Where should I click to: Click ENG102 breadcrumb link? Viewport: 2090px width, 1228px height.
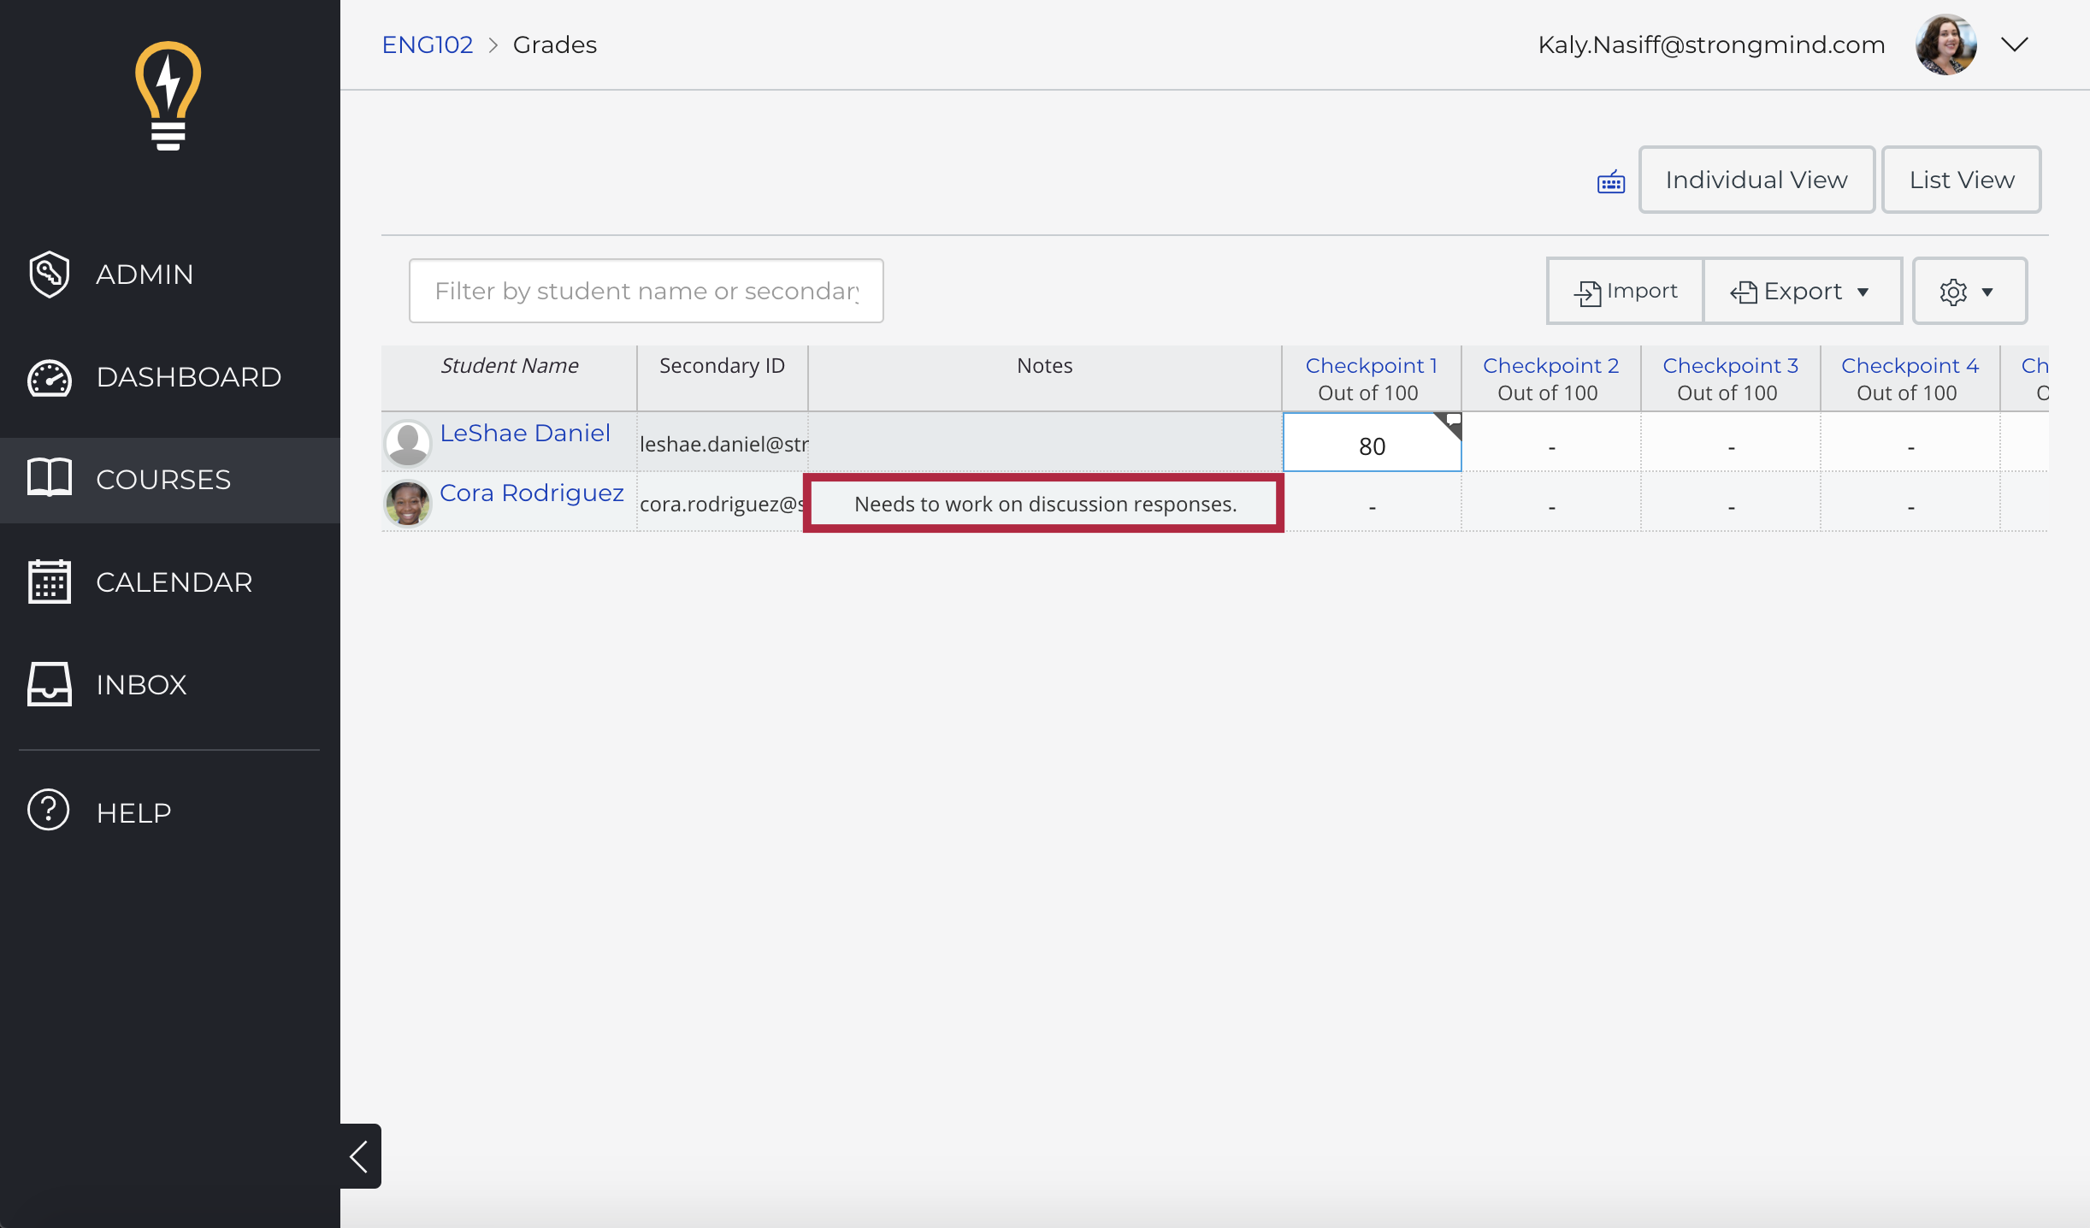tap(427, 44)
